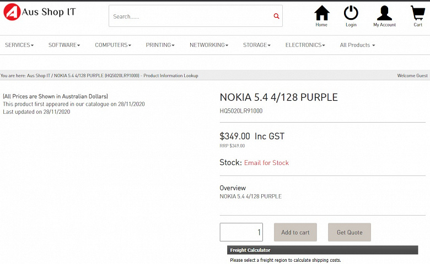Focus the quantity input field

click(241, 232)
